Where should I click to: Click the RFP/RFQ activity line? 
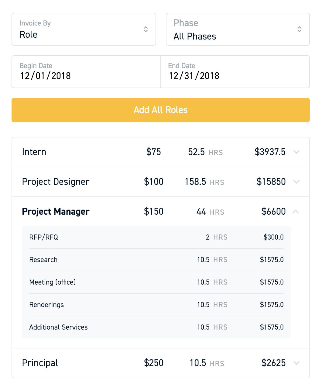point(156,237)
